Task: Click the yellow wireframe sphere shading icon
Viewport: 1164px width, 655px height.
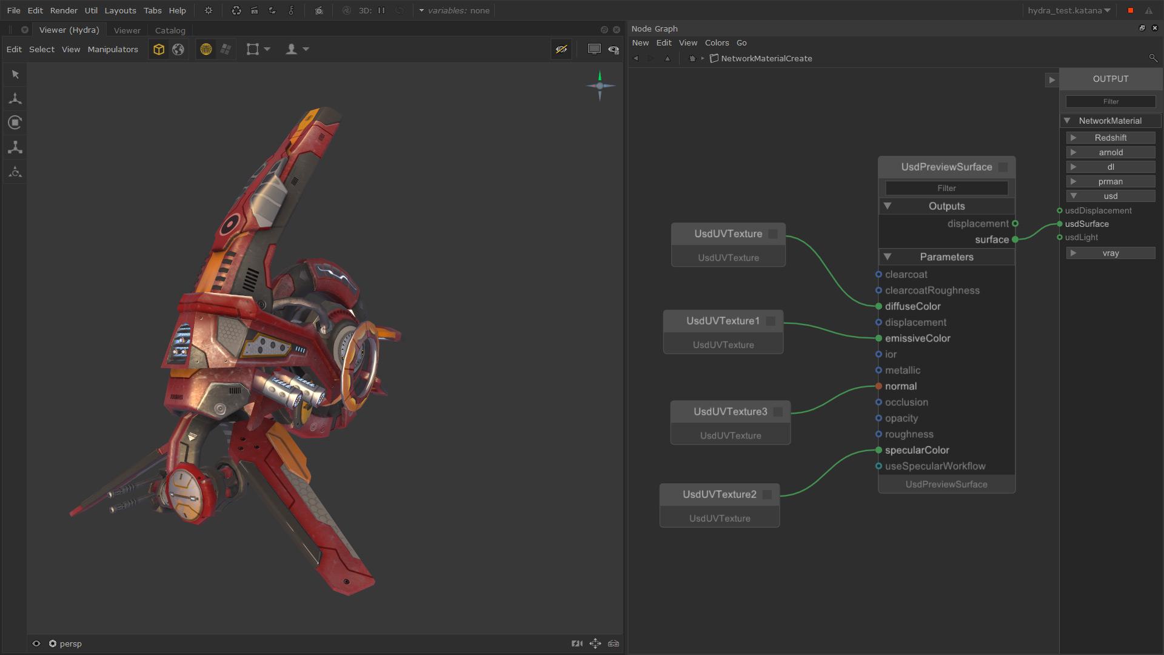Action: (206, 50)
